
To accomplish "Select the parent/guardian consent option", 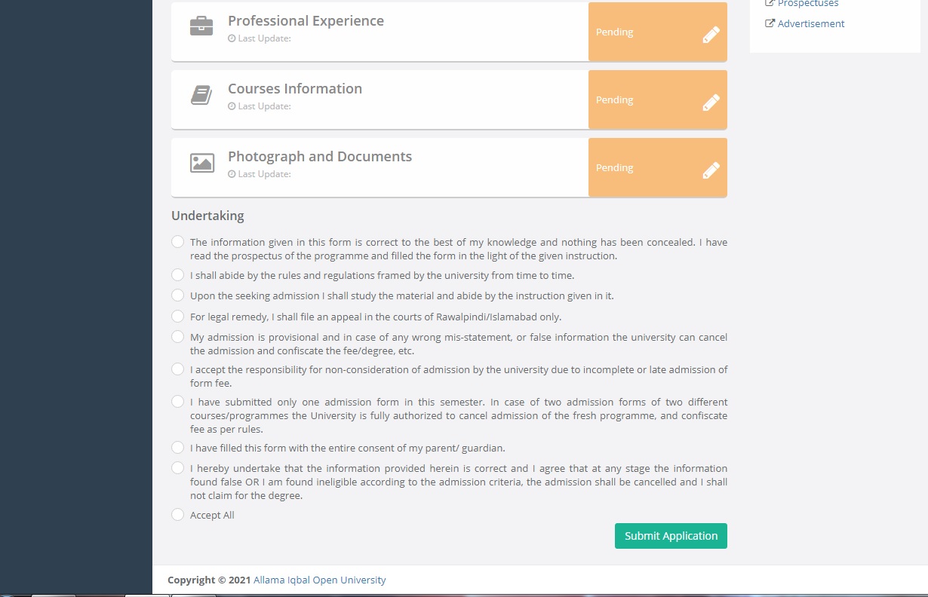I will pyautogui.click(x=177, y=448).
